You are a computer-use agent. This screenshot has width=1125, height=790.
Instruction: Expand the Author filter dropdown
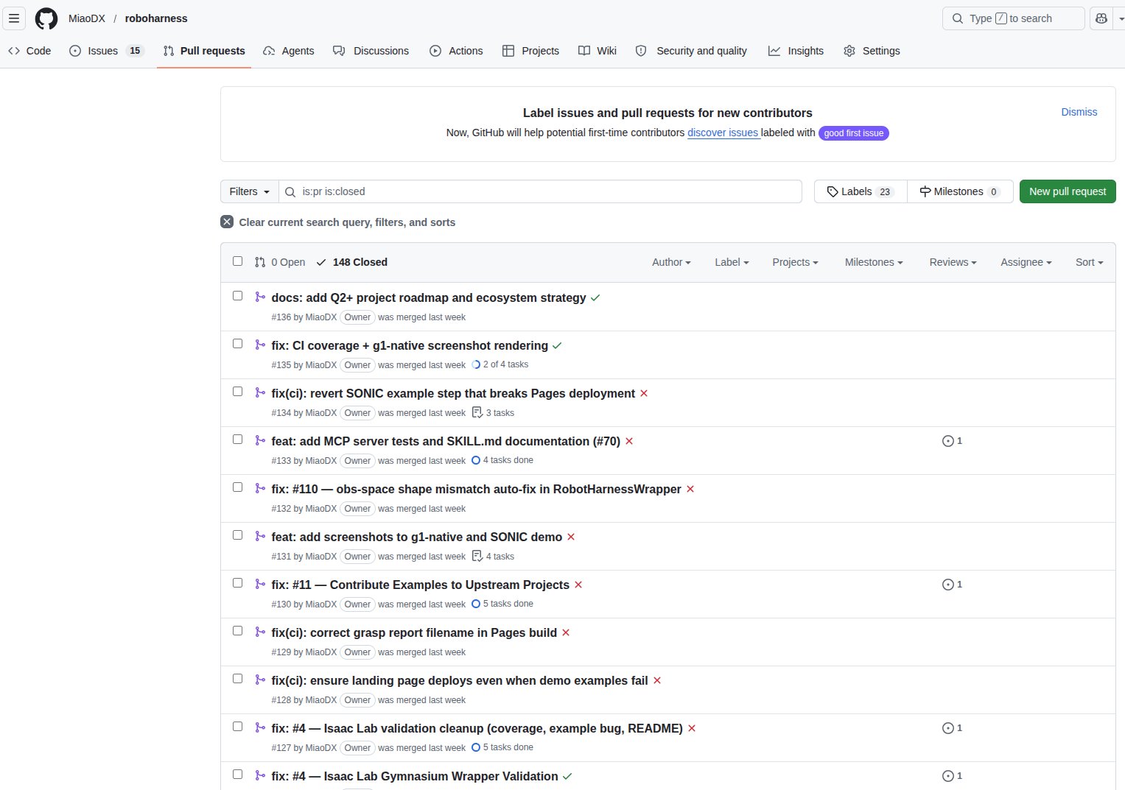[671, 262]
